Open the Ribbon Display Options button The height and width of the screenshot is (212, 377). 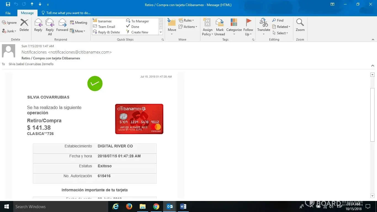point(332,4)
